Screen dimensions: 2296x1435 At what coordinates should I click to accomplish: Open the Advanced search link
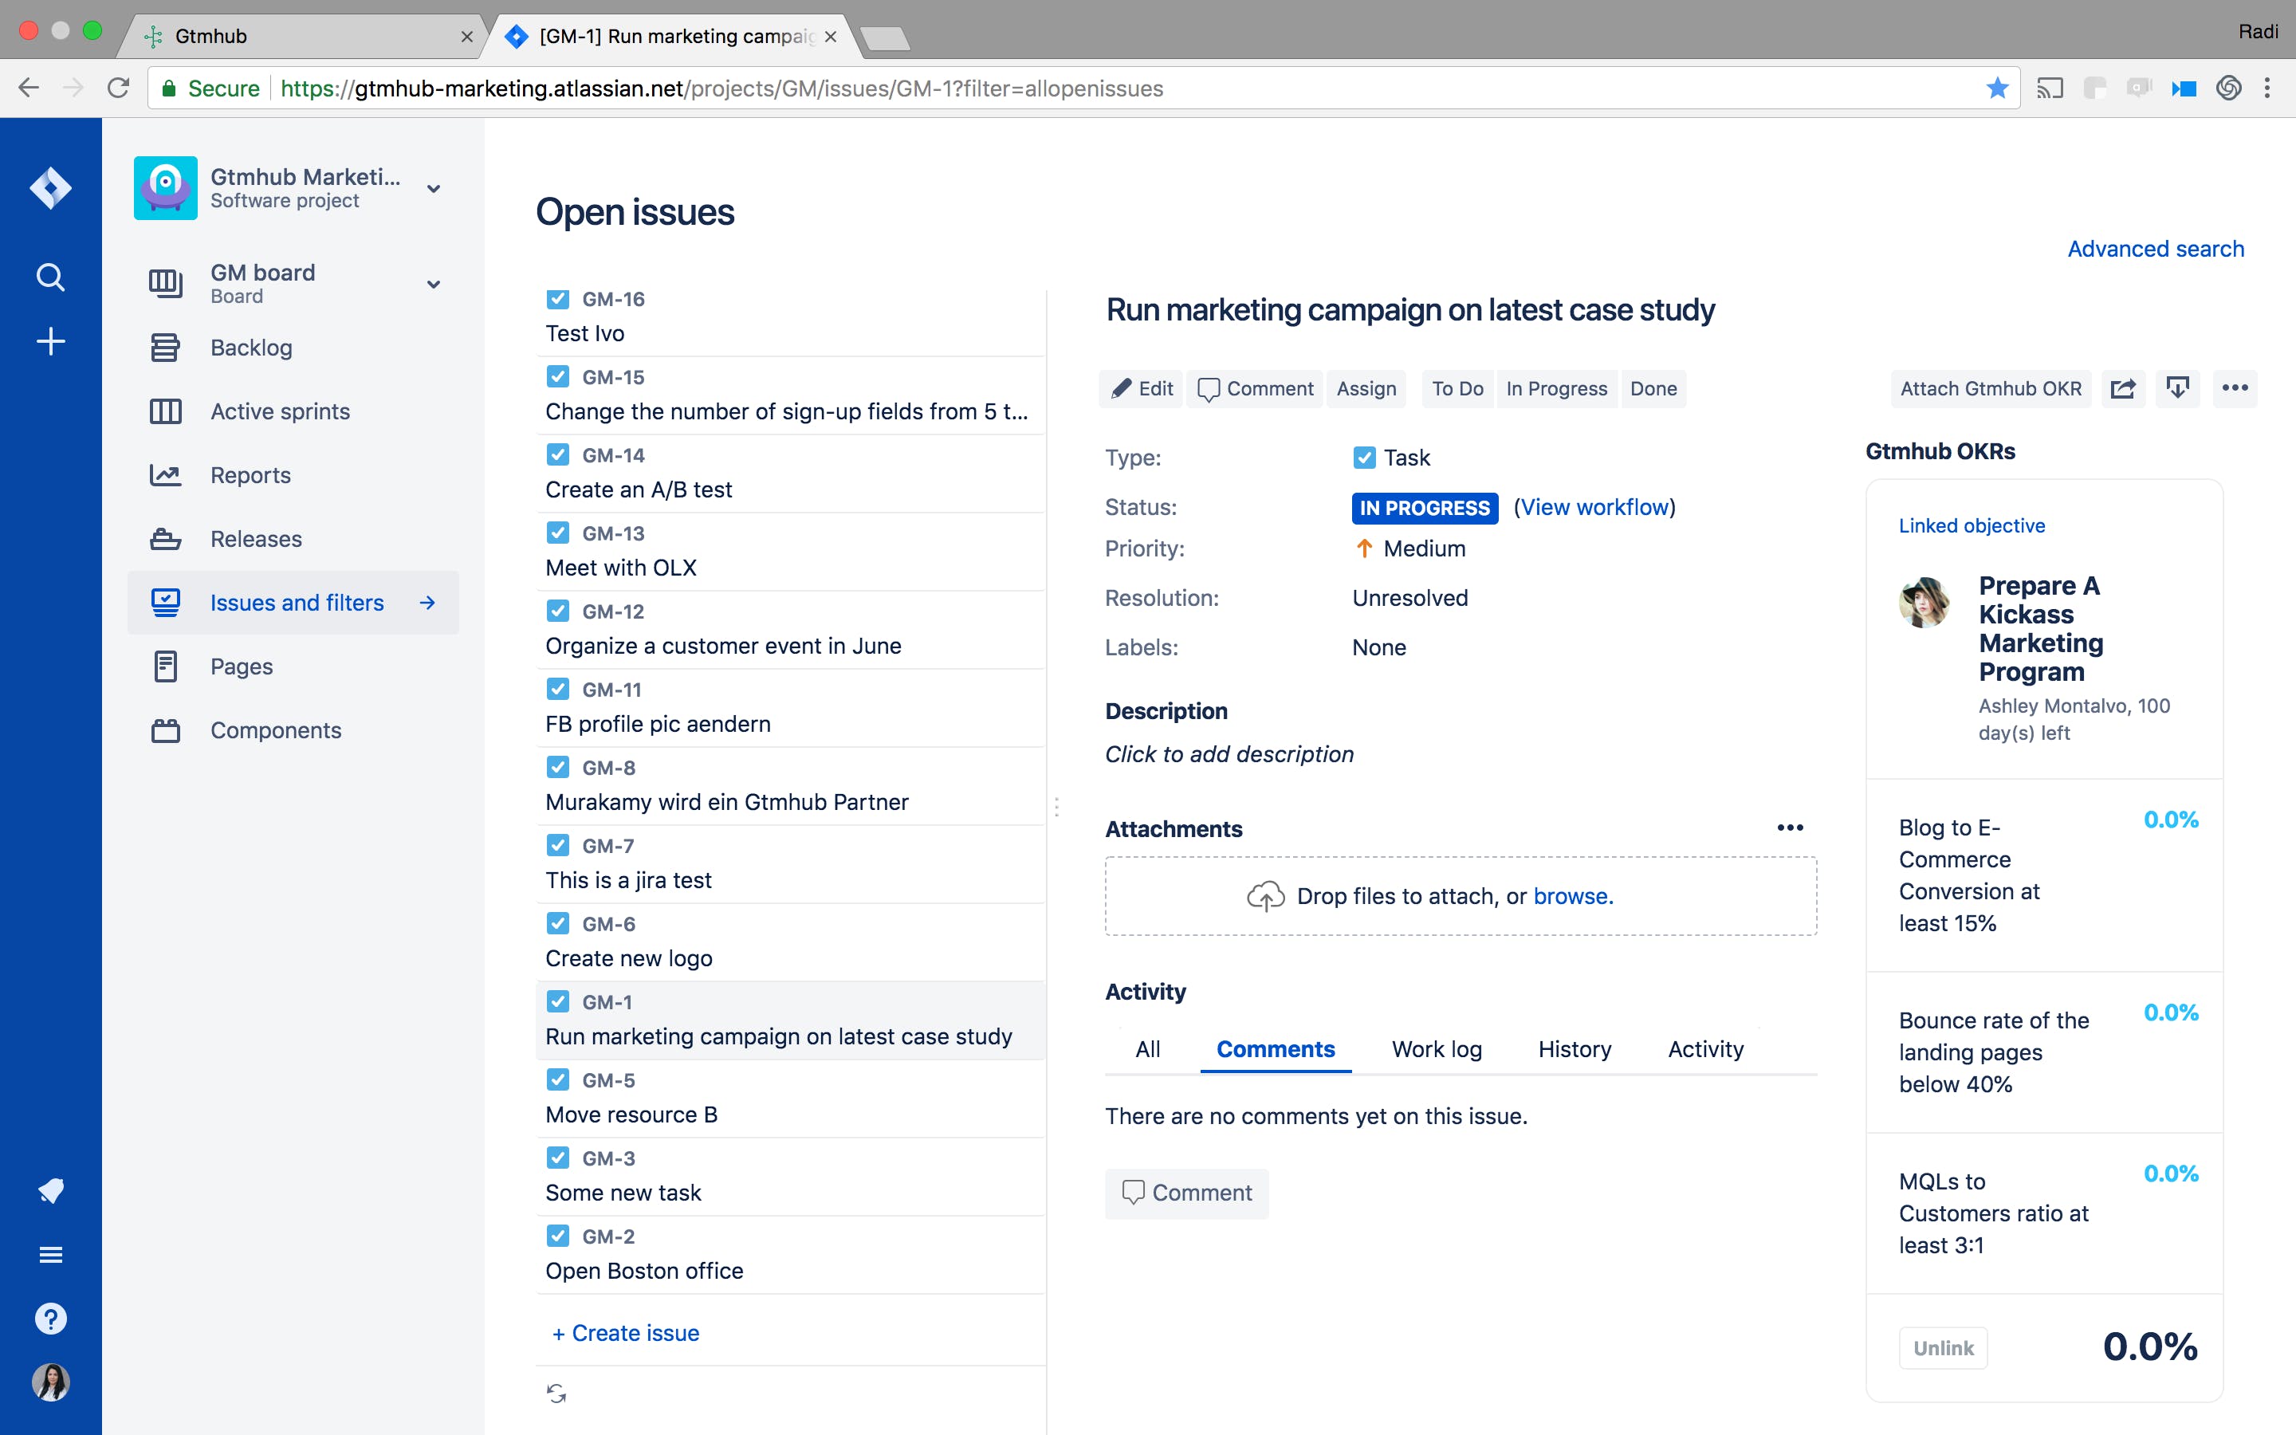click(2155, 249)
